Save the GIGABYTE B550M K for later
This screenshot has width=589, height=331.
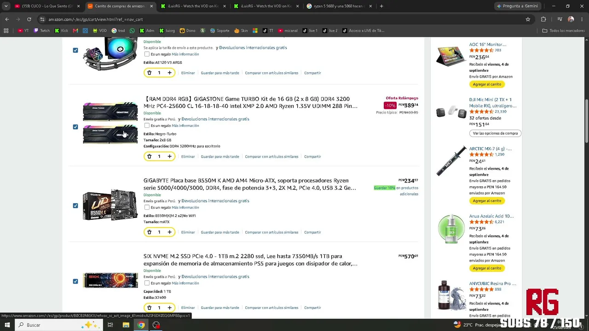[220, 233]
